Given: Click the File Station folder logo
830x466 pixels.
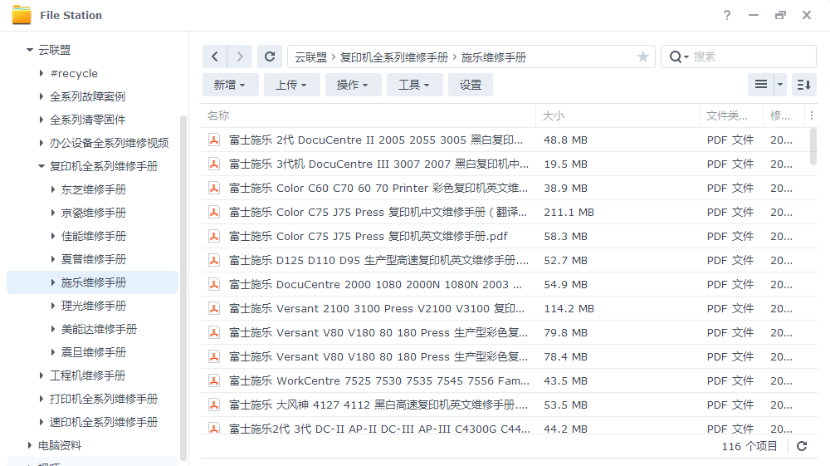Looking at the screenshot, I should click(22, 15).
